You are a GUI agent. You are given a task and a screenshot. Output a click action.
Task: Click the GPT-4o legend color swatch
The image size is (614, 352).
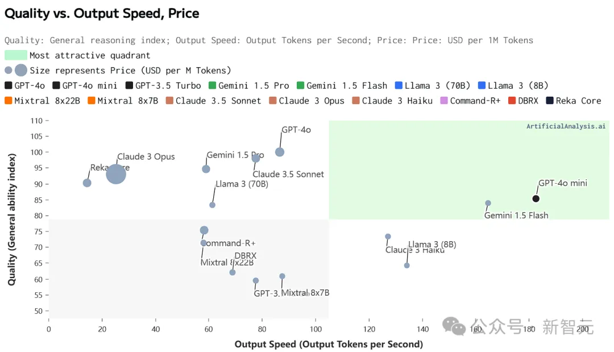coord(9,85)
